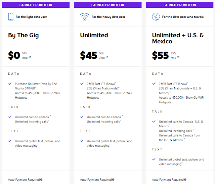Image resolution: width=215 pixels, height=184 pixels.
Task: Click the WiFi infinity icon for heavy data user
Action: point(84,17)
